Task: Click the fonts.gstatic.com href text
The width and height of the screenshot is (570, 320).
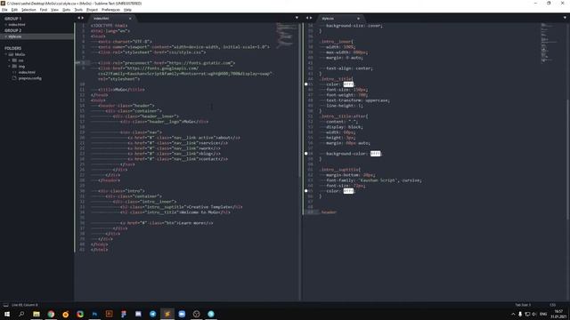Action: [199, 63]
